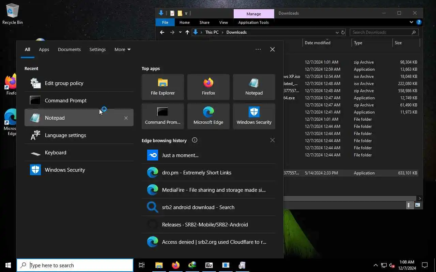
Task: Switch to the Documents search tab
Action: coord(69,49)
